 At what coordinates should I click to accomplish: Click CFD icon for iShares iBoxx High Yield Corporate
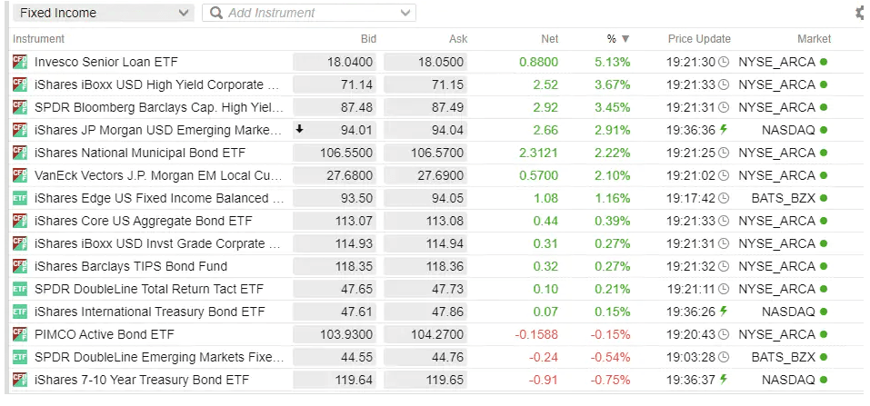(20, 84)
